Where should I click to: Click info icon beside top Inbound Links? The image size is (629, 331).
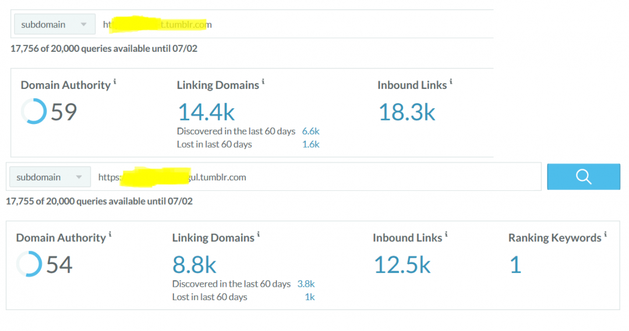tap(451, 83)
